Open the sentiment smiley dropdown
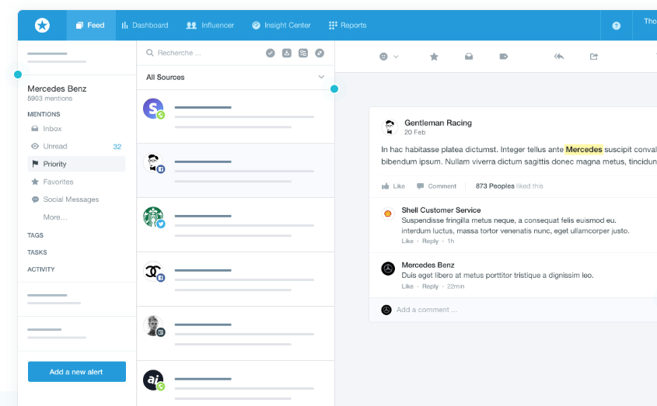Screen dimensions: 657x406 pos(389,57)
